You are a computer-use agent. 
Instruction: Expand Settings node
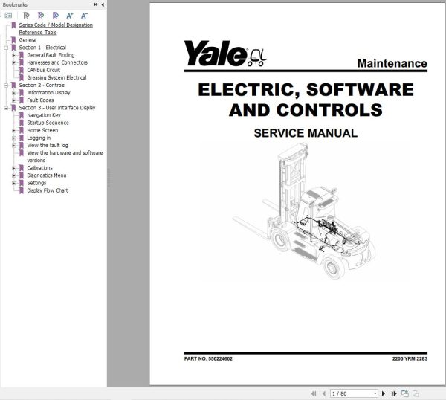(14, 183)
